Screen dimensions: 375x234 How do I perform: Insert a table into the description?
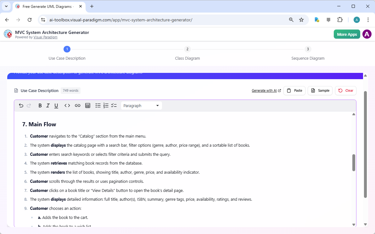87,106
